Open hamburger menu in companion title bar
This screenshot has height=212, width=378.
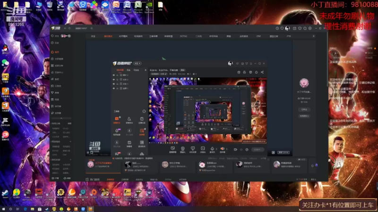[x=251, y=64]
